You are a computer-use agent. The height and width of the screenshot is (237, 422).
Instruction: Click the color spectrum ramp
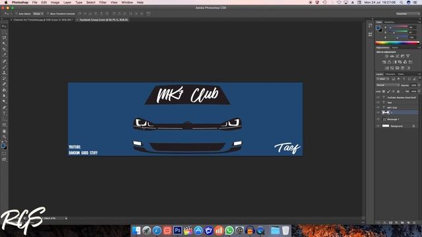tap(397, 43)
